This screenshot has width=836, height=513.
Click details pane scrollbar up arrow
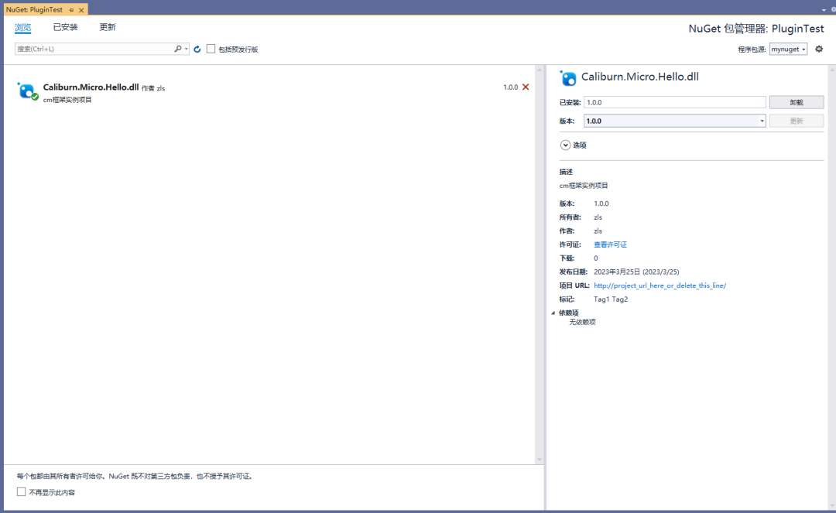click(831, 70)
